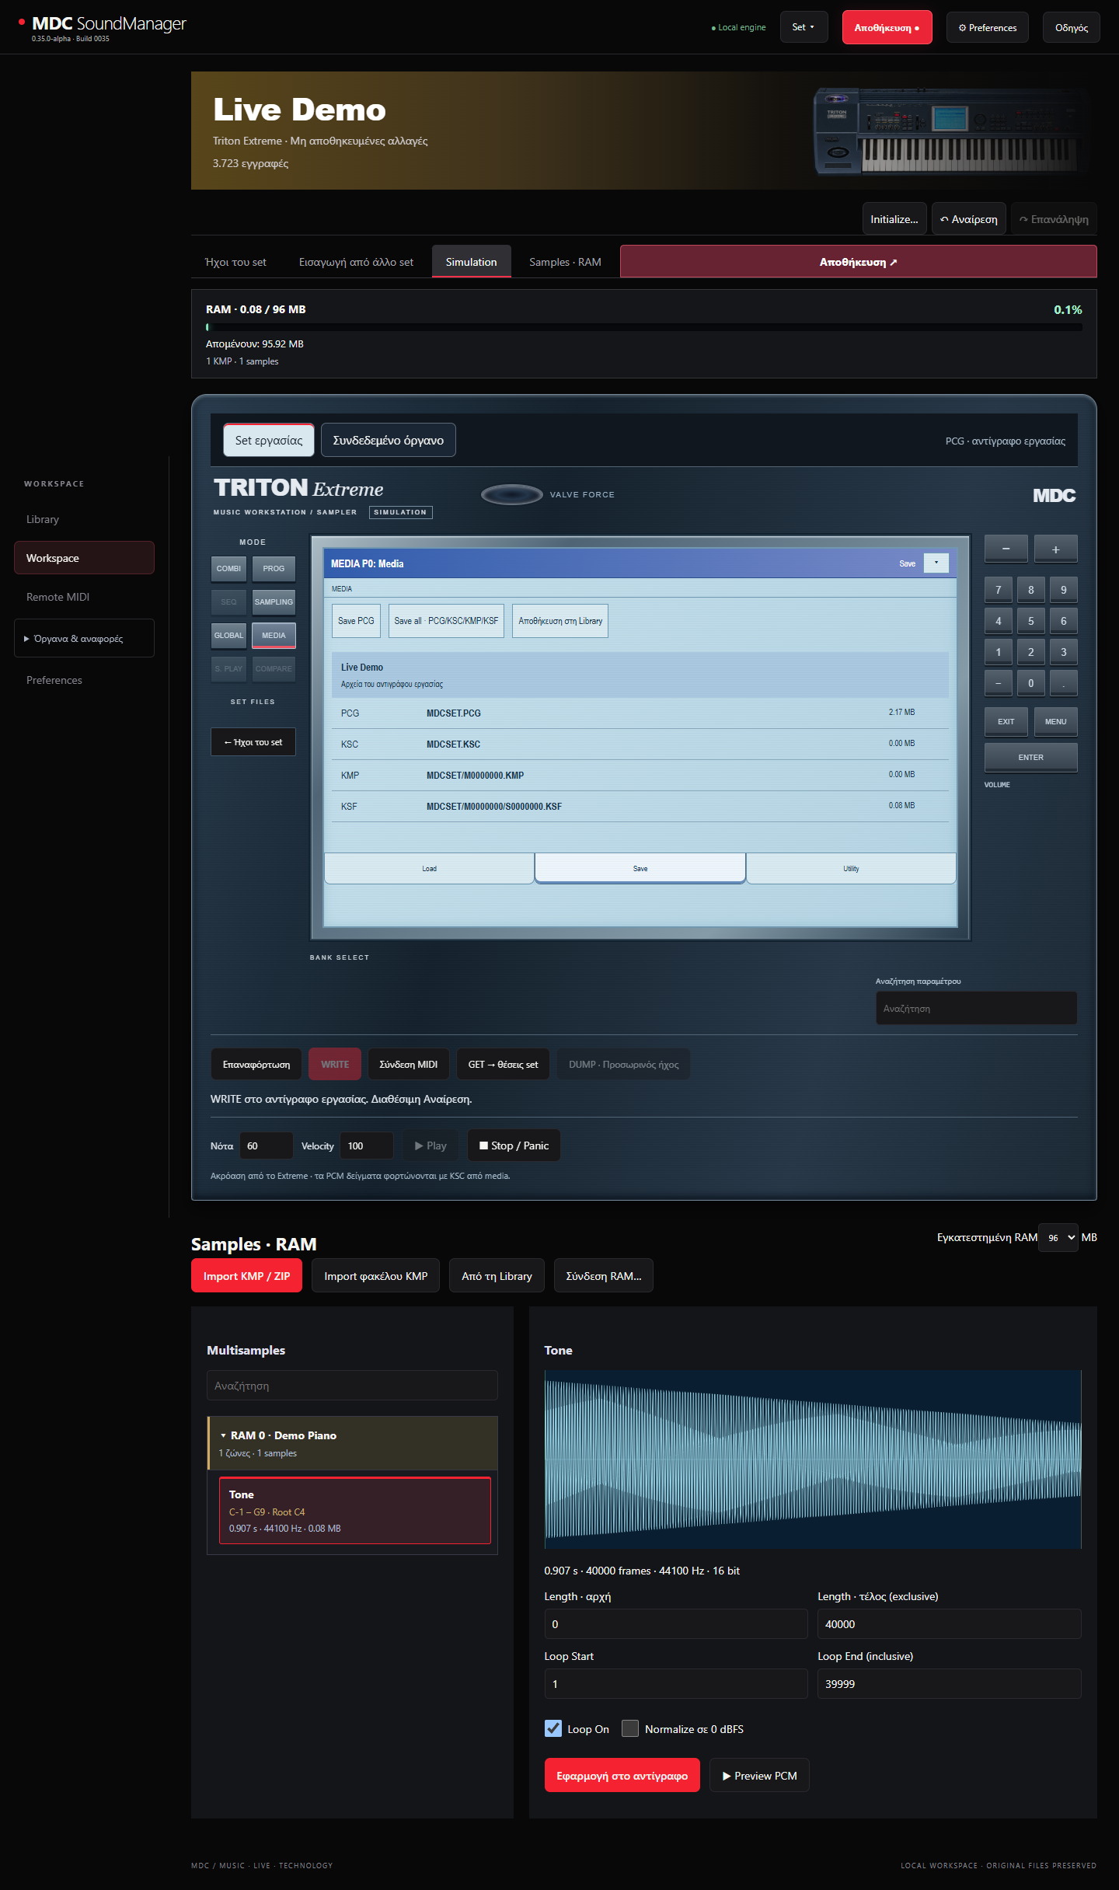Click the Save PCG button
The height and width of the screenshot is (1890, 1119).
(x=356, y=621)
